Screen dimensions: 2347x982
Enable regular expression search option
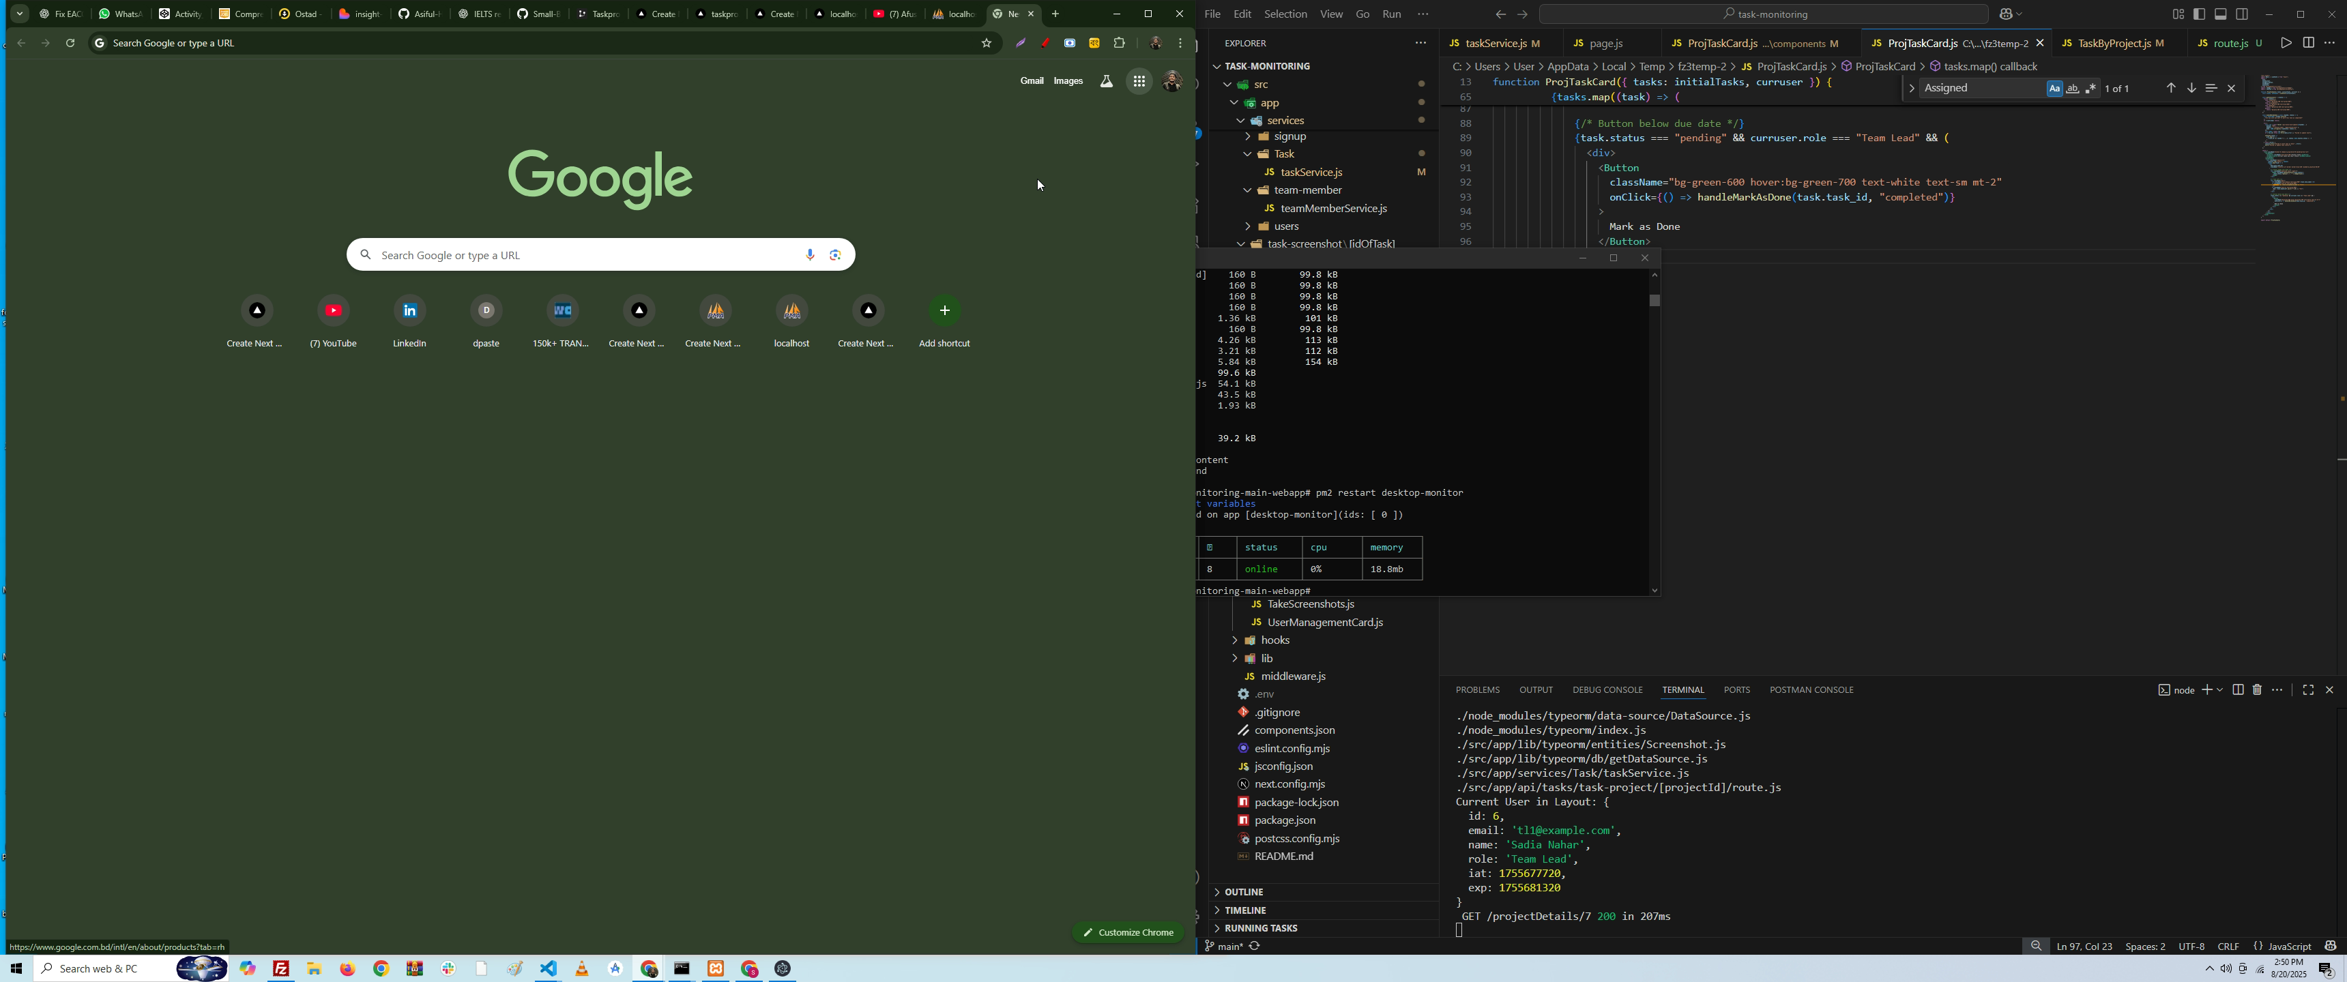(x=2091, y=89)
